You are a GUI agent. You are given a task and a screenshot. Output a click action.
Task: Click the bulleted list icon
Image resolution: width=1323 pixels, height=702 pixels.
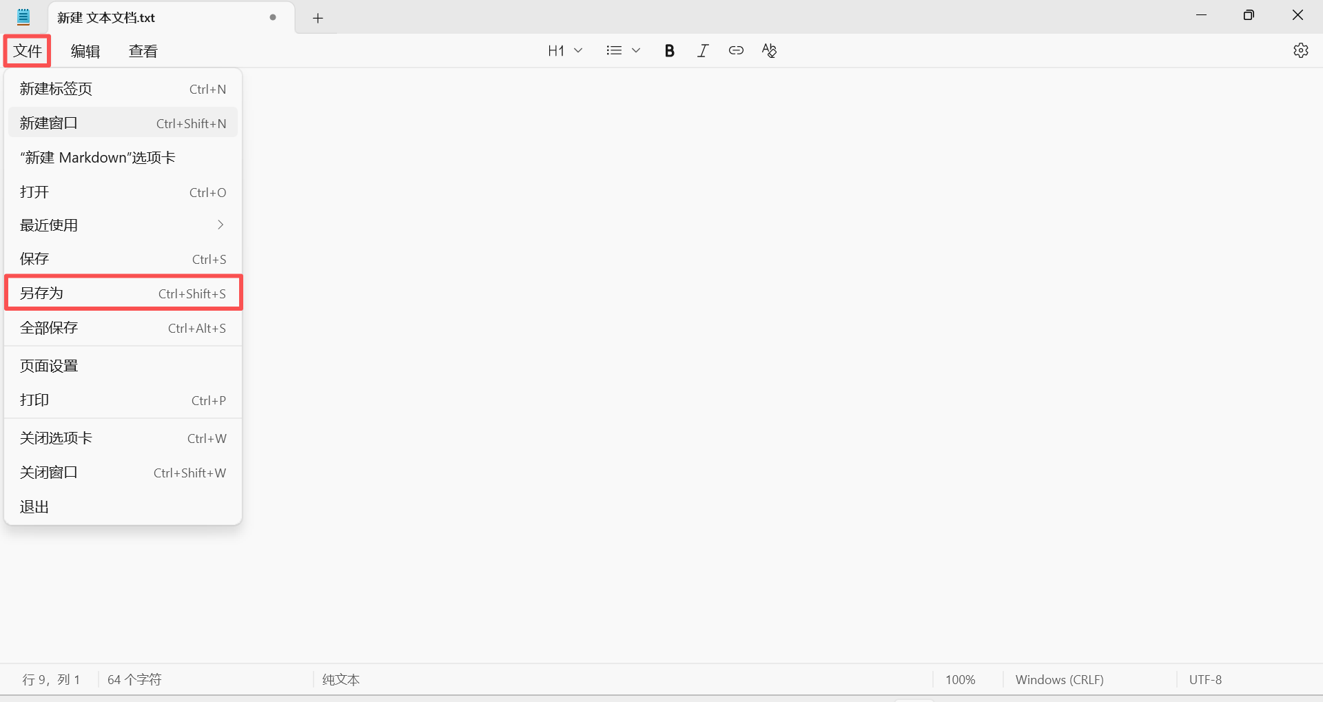click(614, 50)
